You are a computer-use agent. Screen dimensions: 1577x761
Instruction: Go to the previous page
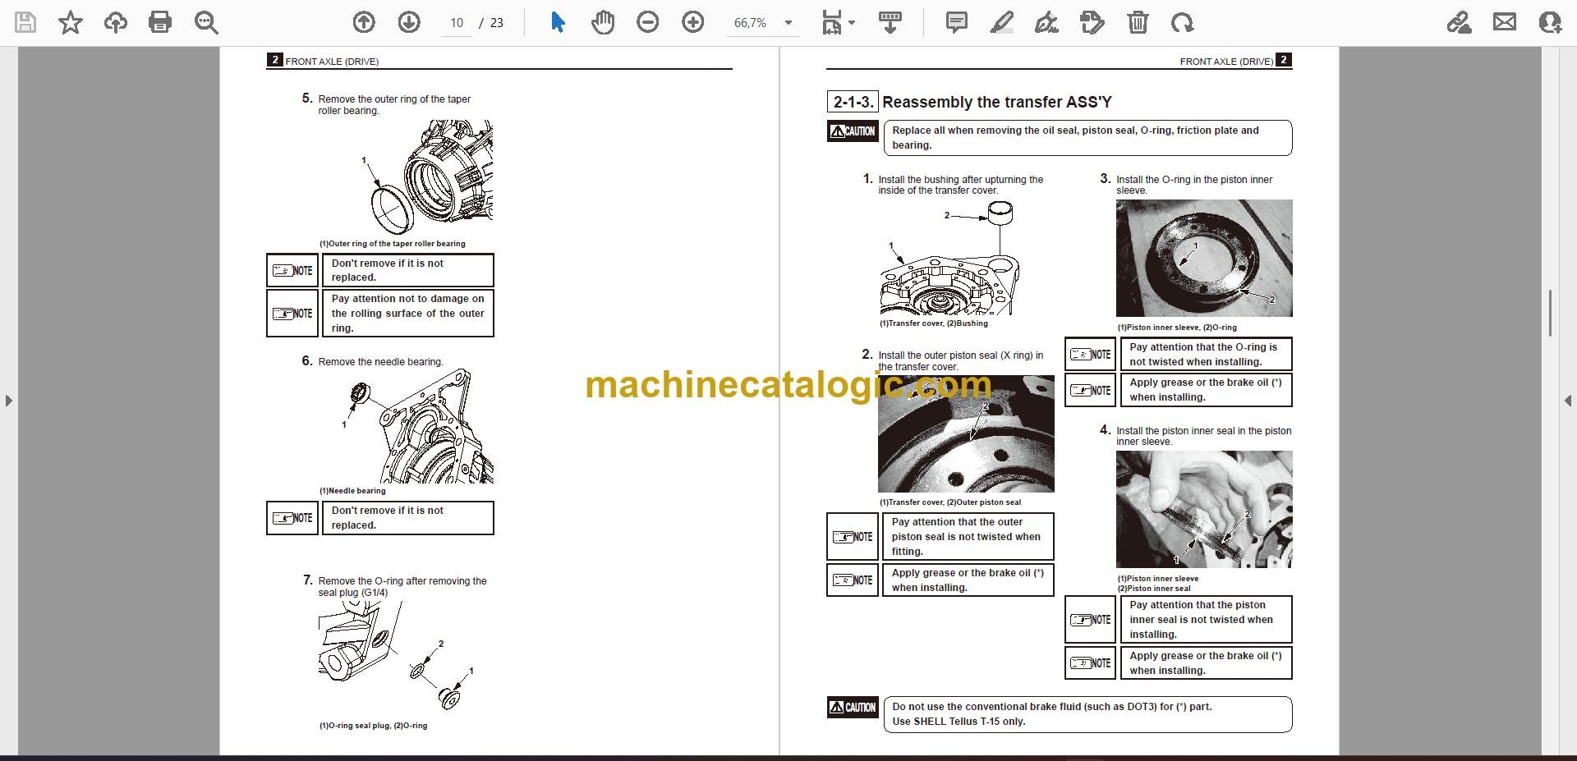coord(364,22)
